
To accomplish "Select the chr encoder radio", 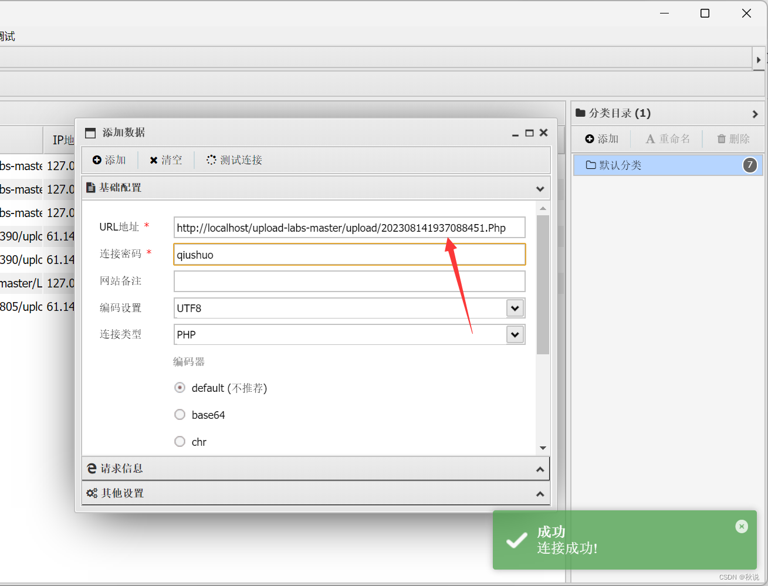I will (x=180, y=442).
